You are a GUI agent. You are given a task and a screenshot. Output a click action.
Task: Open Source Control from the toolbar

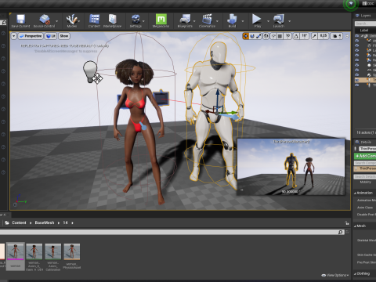44,21
